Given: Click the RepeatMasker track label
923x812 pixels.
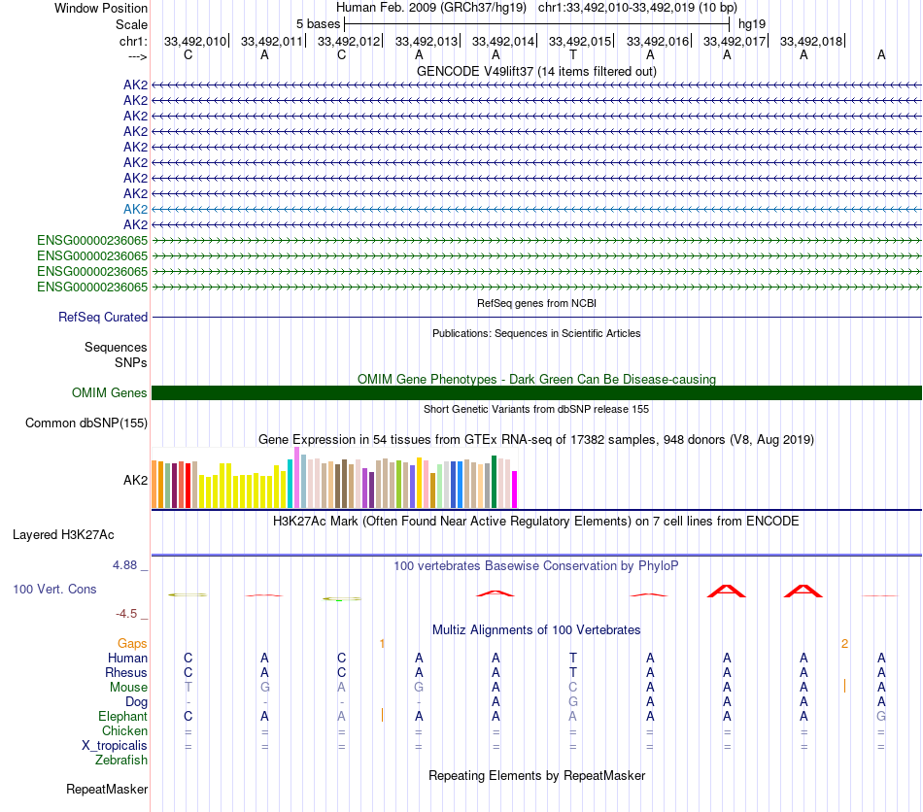Looking at the screenshot, I should coord(107,789).
